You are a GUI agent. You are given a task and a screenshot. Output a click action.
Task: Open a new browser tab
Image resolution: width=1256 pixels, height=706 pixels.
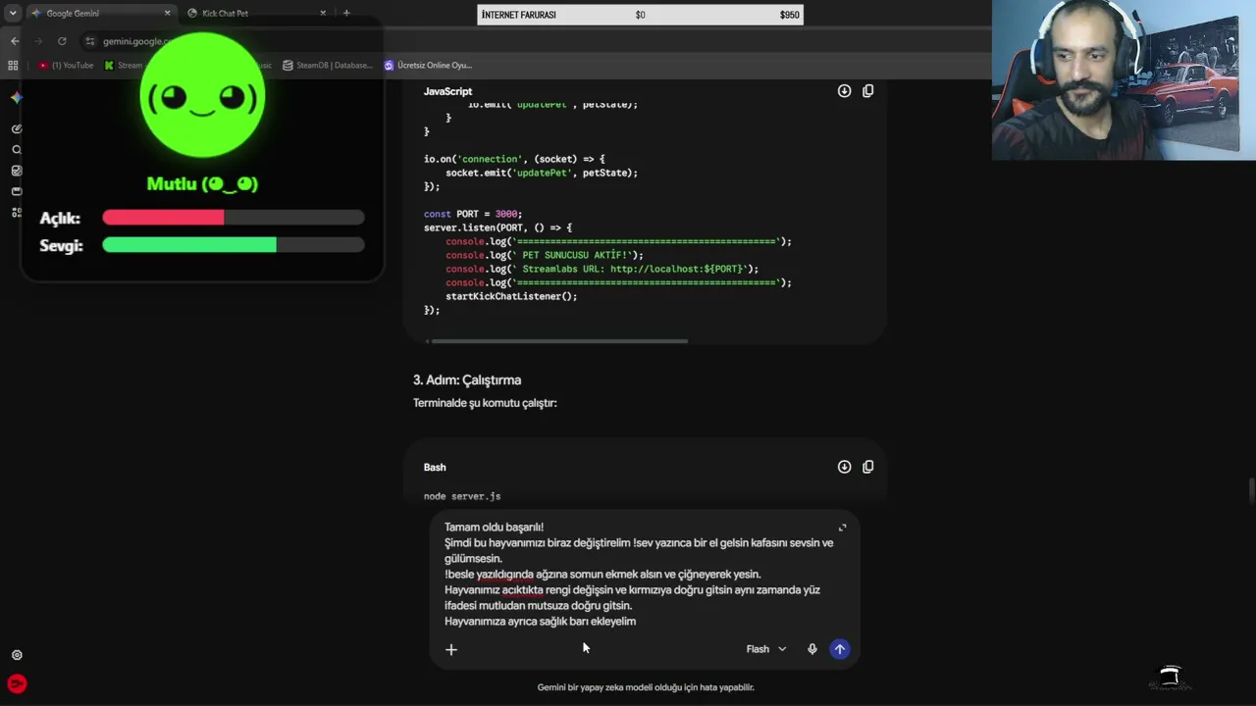[346, 14]
